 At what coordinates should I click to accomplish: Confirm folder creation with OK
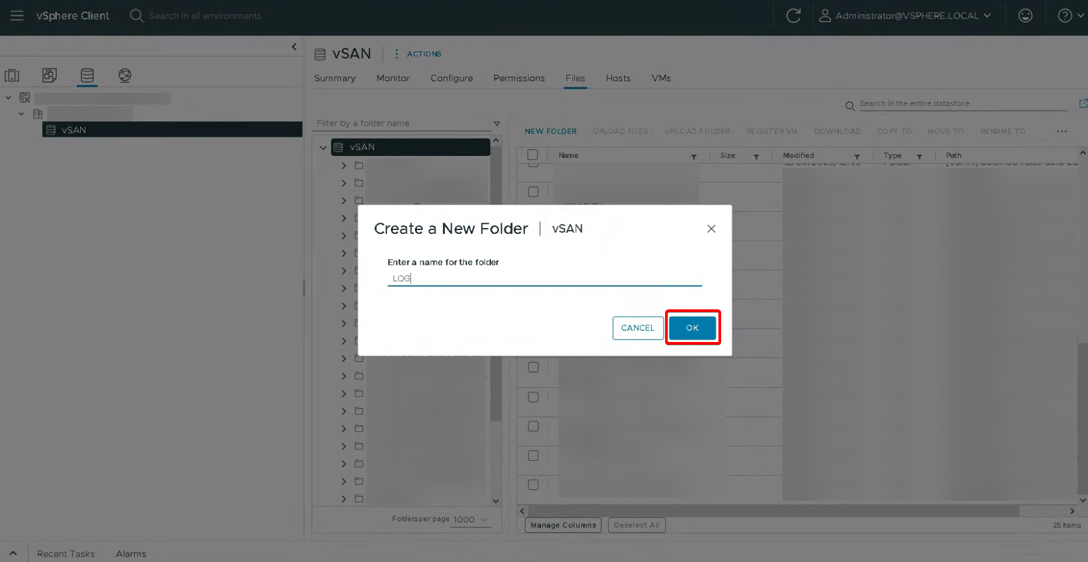(x=692, y=327)
